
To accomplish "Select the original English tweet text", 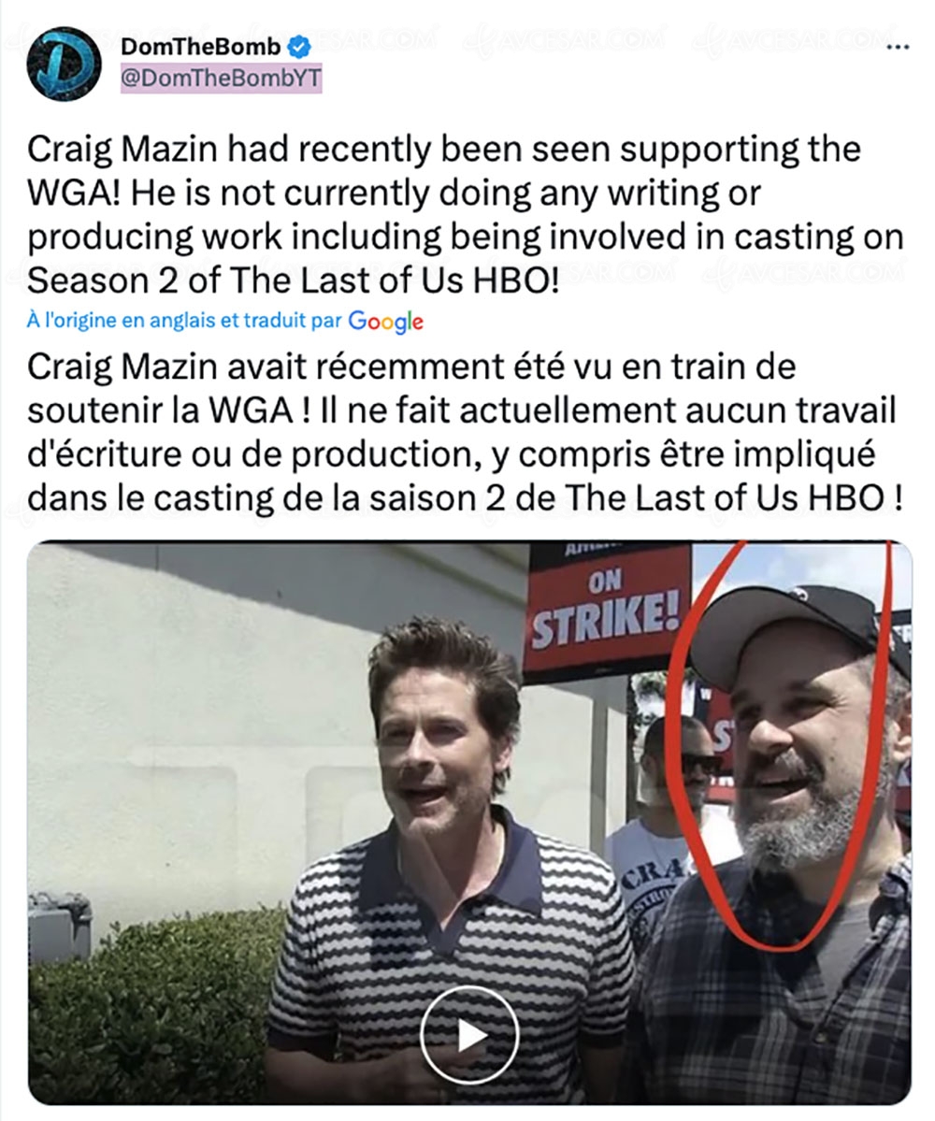I will (x=466, y=215).
